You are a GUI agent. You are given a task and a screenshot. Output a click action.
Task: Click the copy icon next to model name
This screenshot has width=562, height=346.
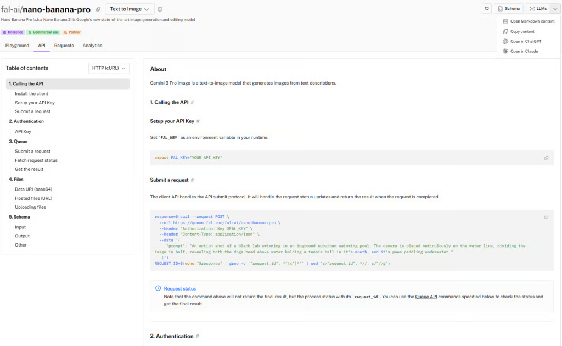tap(98, 9)
